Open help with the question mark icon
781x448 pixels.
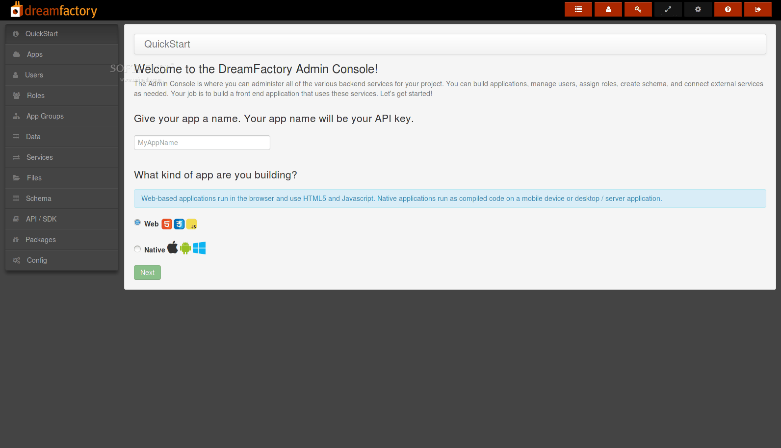(728, 9)
